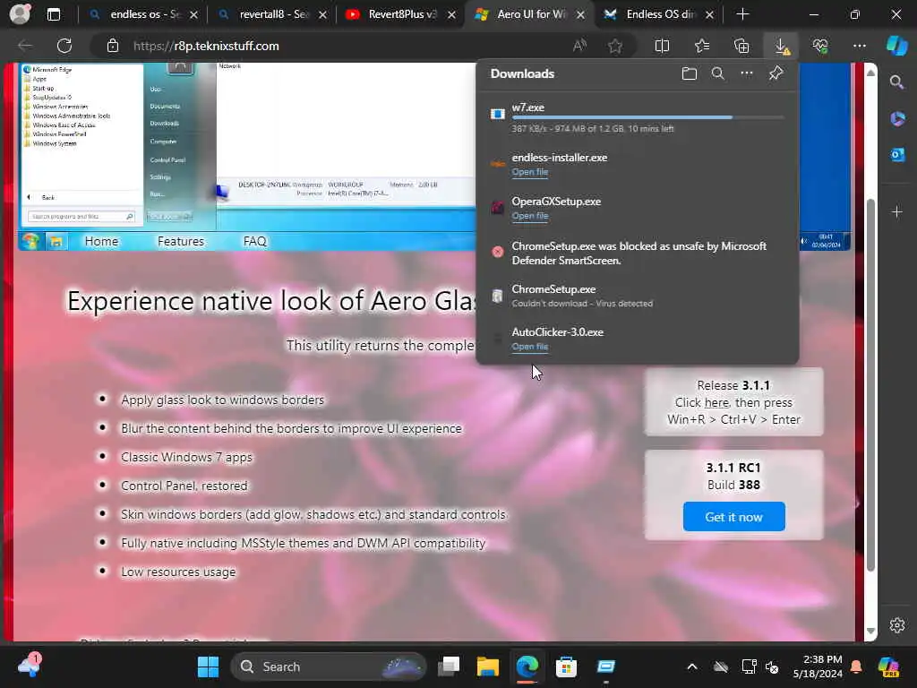Open the Edge profile avatar

pyautogui.click(x=20, y=14)
